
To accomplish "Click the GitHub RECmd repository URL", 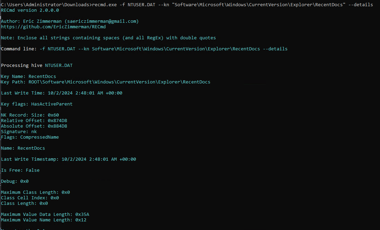I will (53, 27).
